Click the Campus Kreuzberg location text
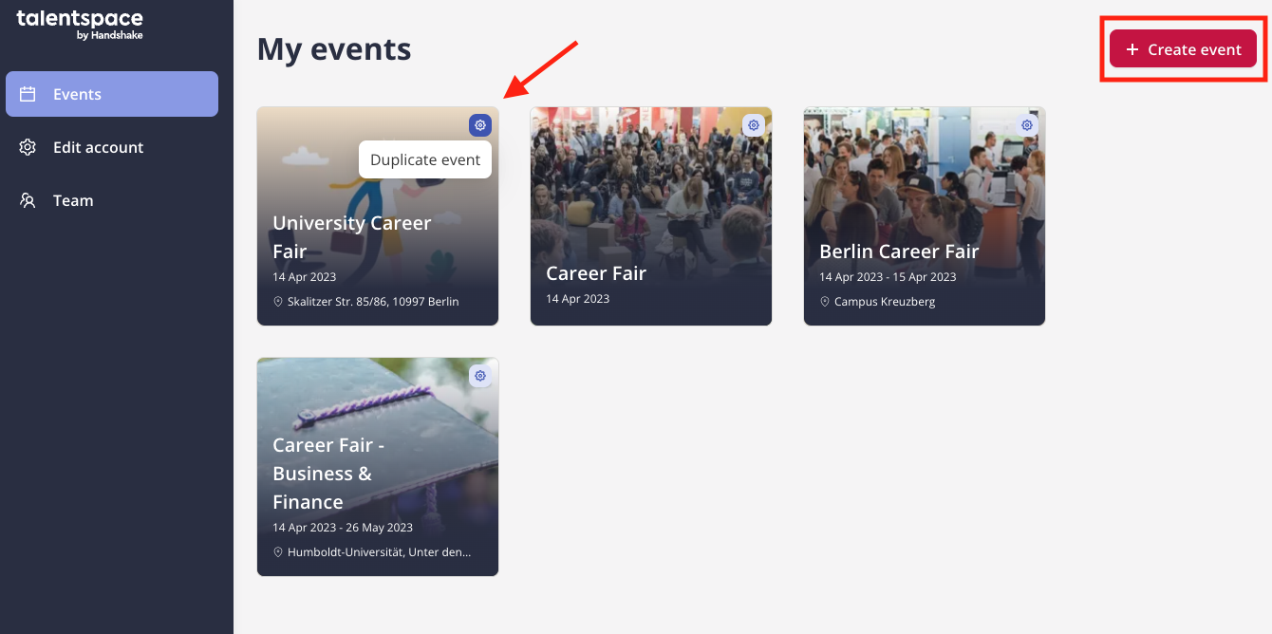Viewport: 1272px width, 634px height. click(885, 302)
